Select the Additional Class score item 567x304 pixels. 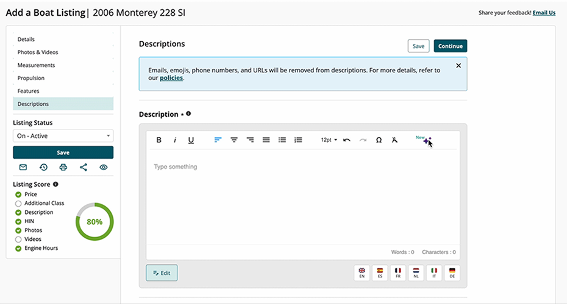click(x=44, y=203)
